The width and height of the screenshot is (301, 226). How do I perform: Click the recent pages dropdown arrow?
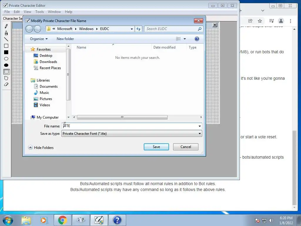[x=44, y=29]
